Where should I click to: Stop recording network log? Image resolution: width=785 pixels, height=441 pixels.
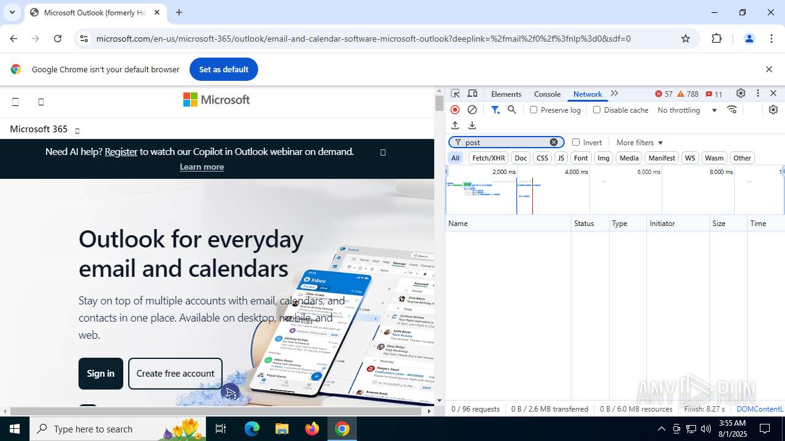point(455,110)
